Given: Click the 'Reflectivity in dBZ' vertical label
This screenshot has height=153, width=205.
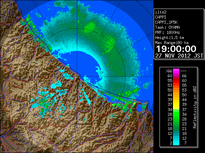Looking at the screenshot, I should (x=194, y=107).
